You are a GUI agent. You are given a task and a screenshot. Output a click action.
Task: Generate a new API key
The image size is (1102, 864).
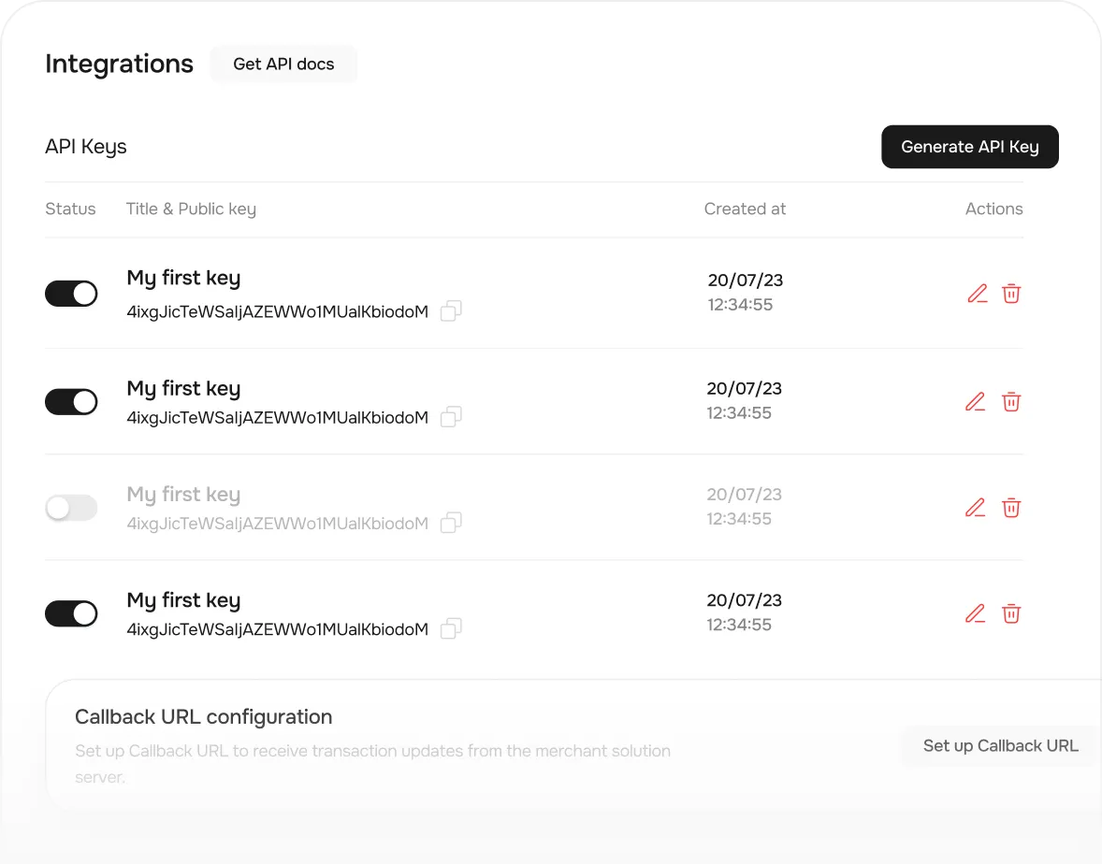pyautogui.click(x=970, y=147)
